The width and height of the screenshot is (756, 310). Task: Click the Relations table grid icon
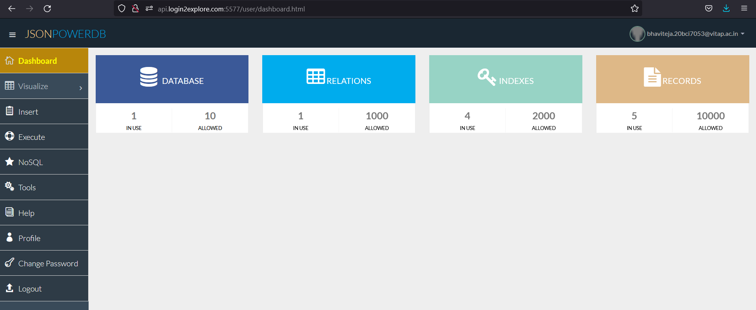(316, 76)
